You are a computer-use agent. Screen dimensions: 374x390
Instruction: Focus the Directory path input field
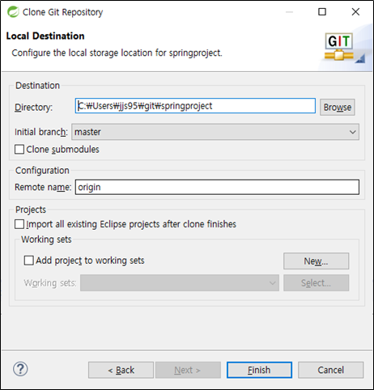[195, 106]
